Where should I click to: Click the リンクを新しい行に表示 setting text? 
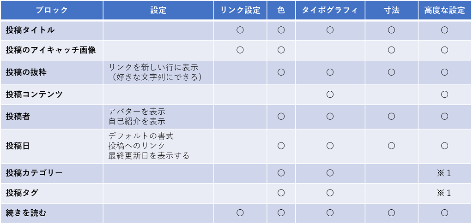pyautogui.click(x=153, y=66)
